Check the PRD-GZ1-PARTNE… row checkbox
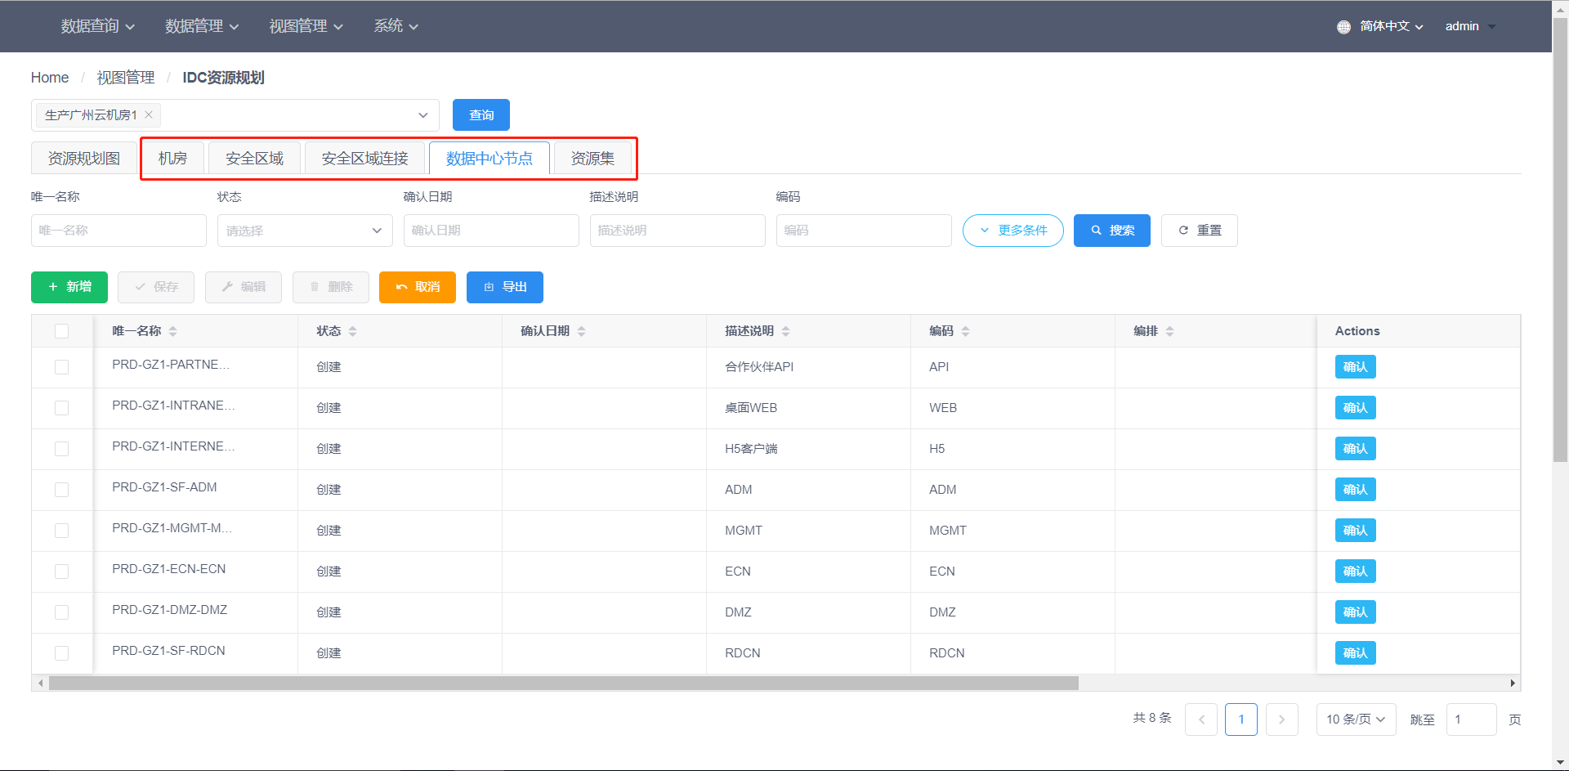1569x771 pixels. click(61, 367)
